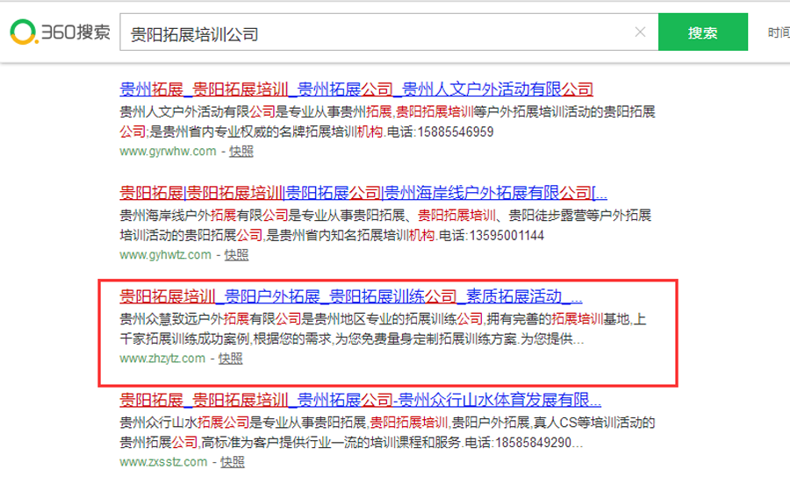Click the snippet with phone 18585849290
The image size is (790, 484).
(x=387, y=432)
